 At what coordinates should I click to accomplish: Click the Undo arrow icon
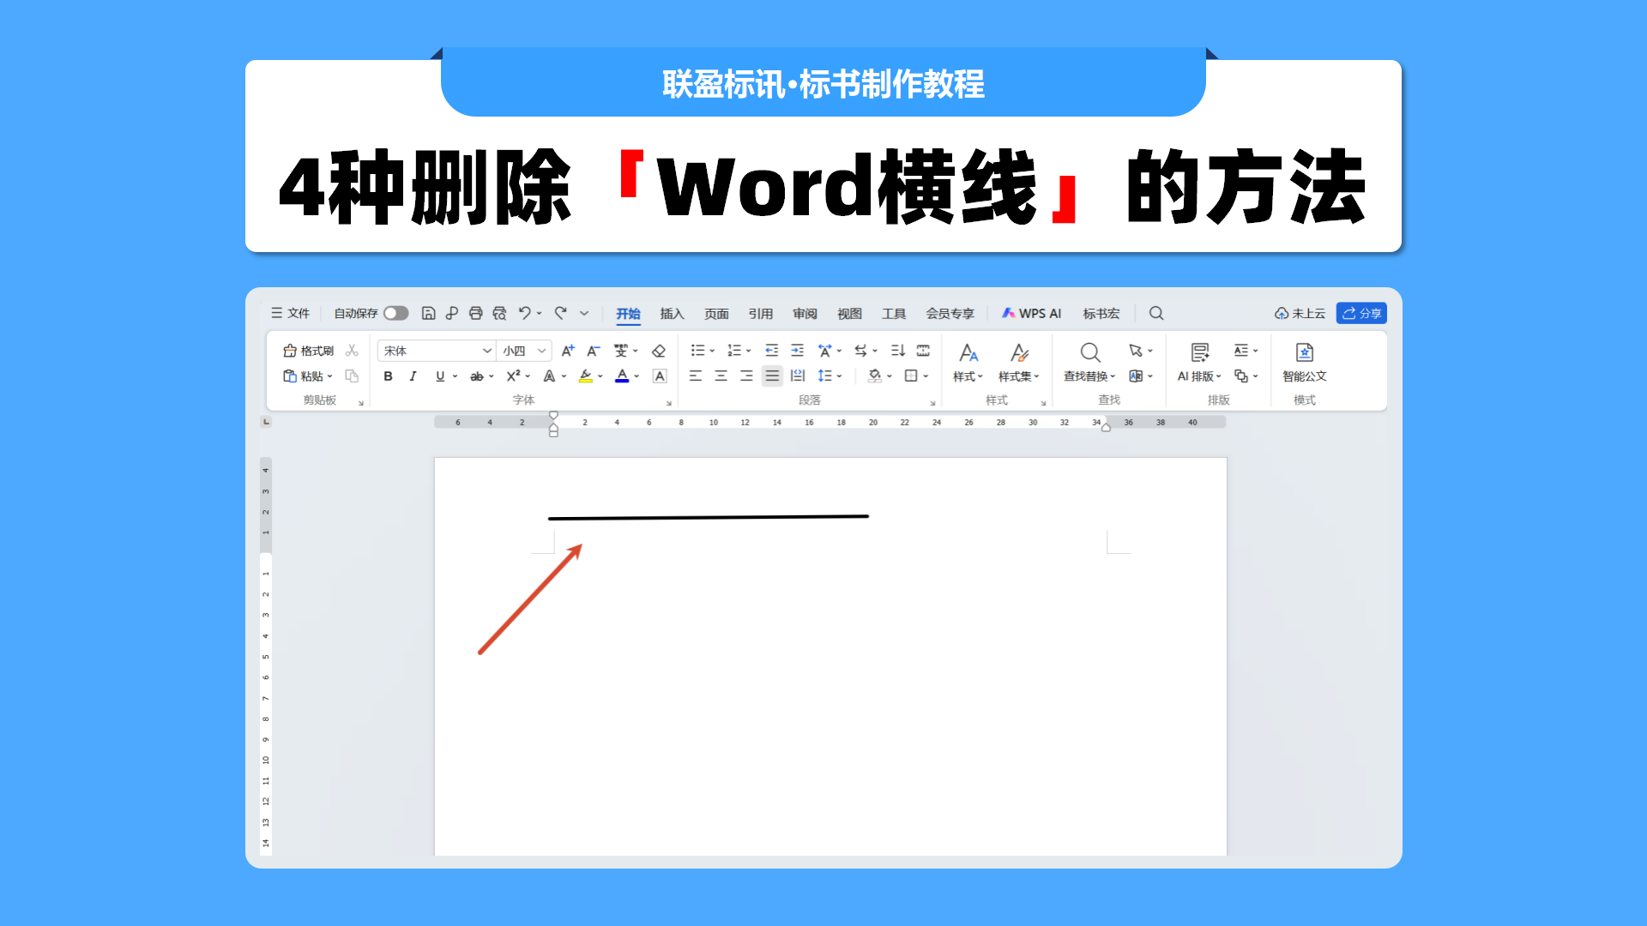(x=525, y=313)
